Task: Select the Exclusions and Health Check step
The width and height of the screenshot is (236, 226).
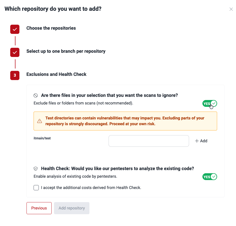Action: [x=56, y=74]
